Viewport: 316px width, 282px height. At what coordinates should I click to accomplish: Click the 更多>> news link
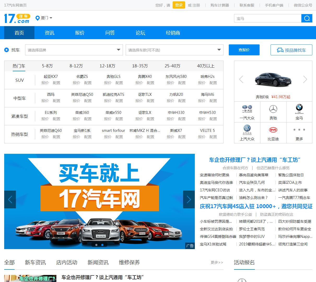(217, 262)
